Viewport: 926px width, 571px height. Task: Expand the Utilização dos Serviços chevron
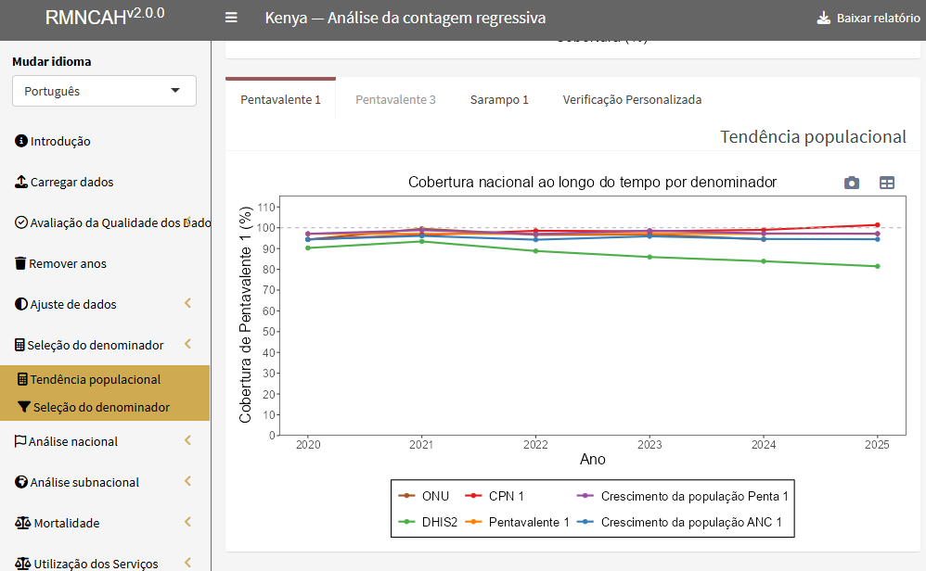pos(187,562)
